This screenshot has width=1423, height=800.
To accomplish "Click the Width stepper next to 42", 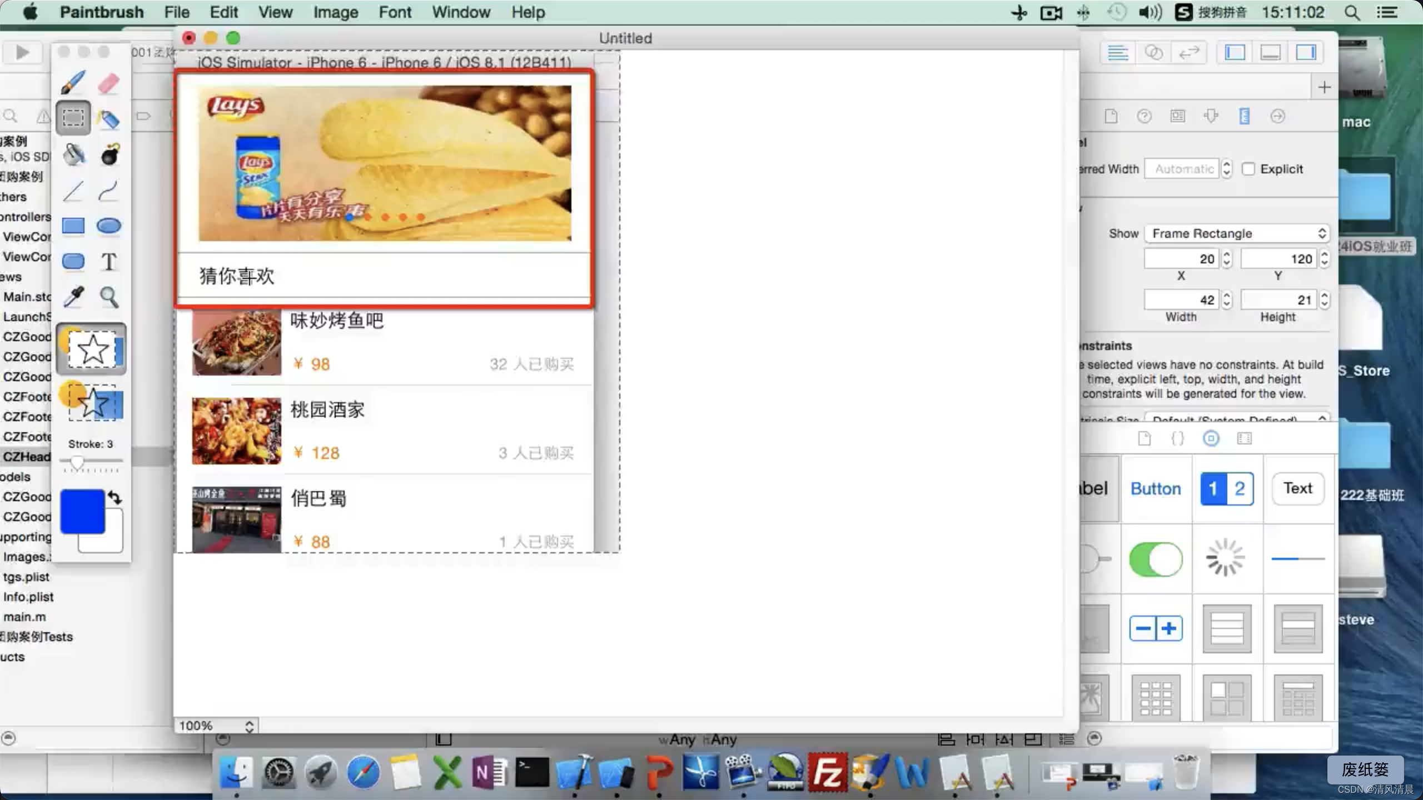I will click(1227, 299).
